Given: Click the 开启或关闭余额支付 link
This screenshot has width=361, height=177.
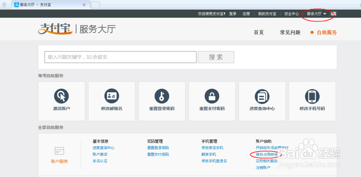Looking at the screenshot, I should (x=272, y=148).
